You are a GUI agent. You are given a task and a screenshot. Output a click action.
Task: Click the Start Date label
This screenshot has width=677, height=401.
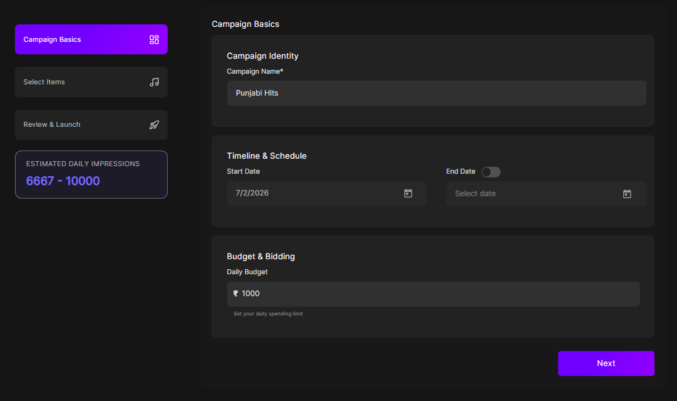[243, 172]
